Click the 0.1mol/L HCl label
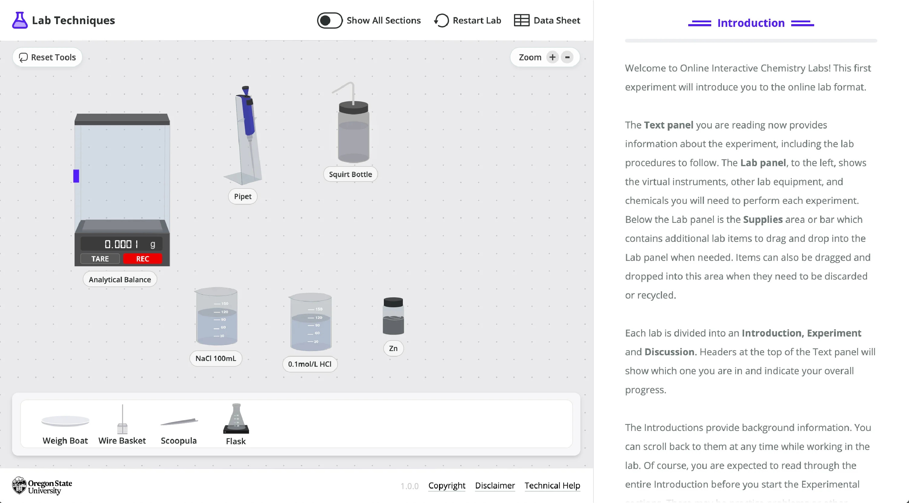Viewport: 909px width, 503px height. pos(310,364)
